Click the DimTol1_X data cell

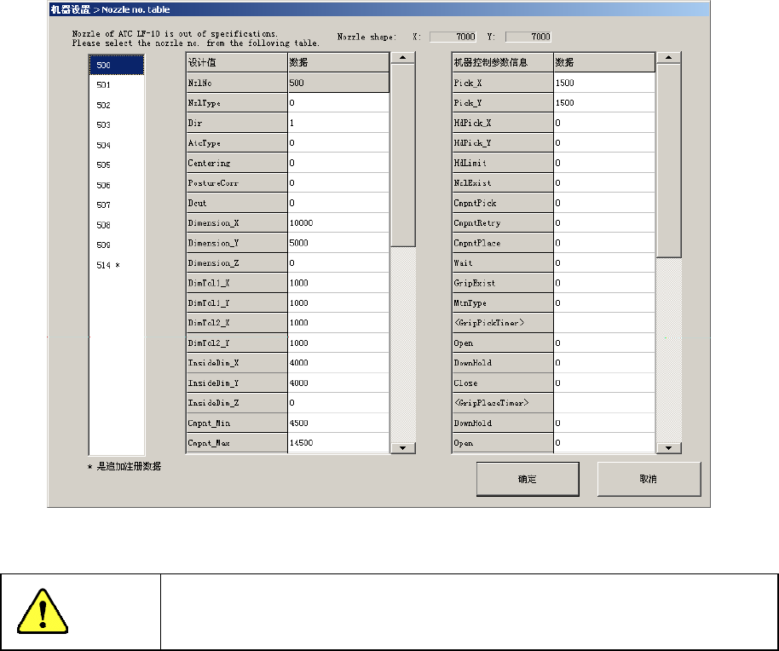338,283
